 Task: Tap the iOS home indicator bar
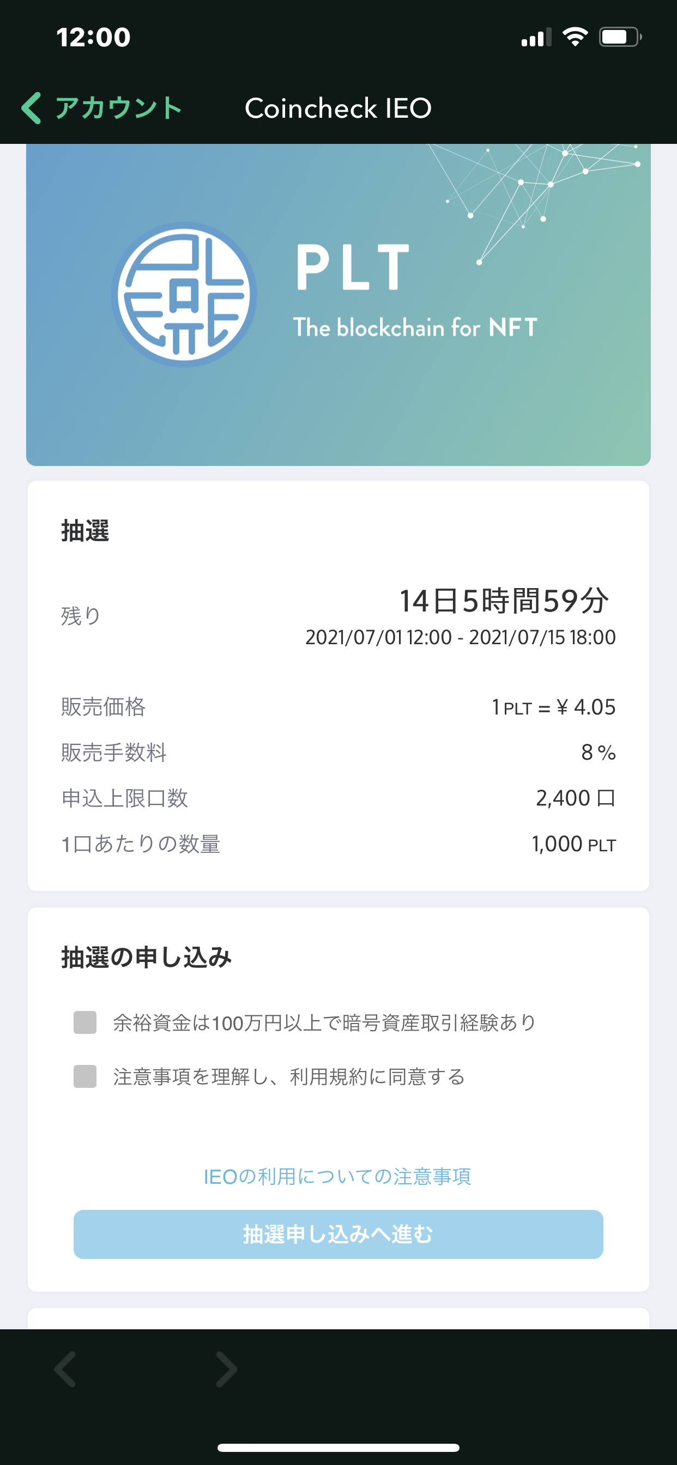[338, 1448]
